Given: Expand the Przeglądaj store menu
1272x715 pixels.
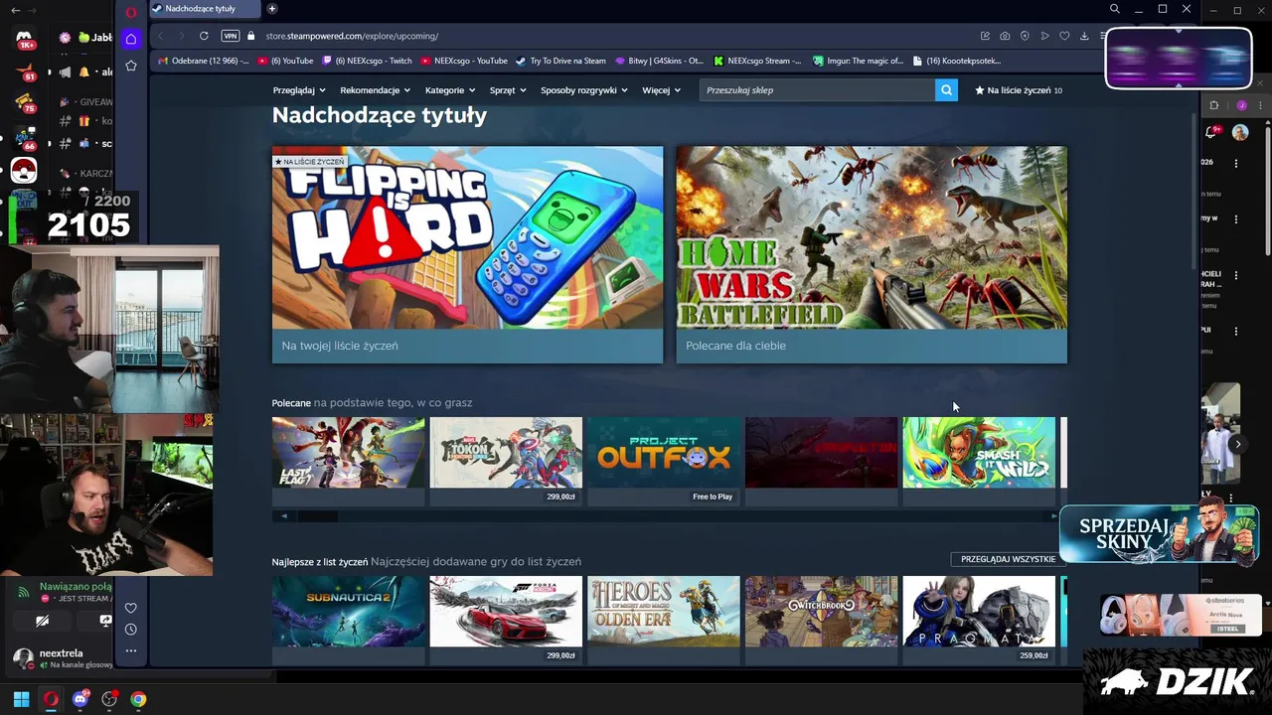Looking at the screenshot, I should (298, 90).
